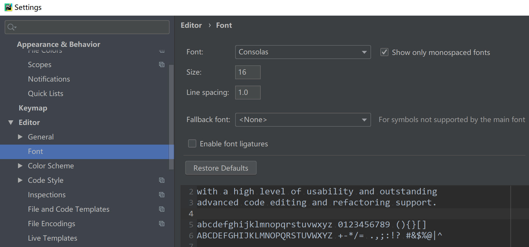Collapse the Editor tree section
The width and height of the screenshot is (529, 247).
coord(11,122)
